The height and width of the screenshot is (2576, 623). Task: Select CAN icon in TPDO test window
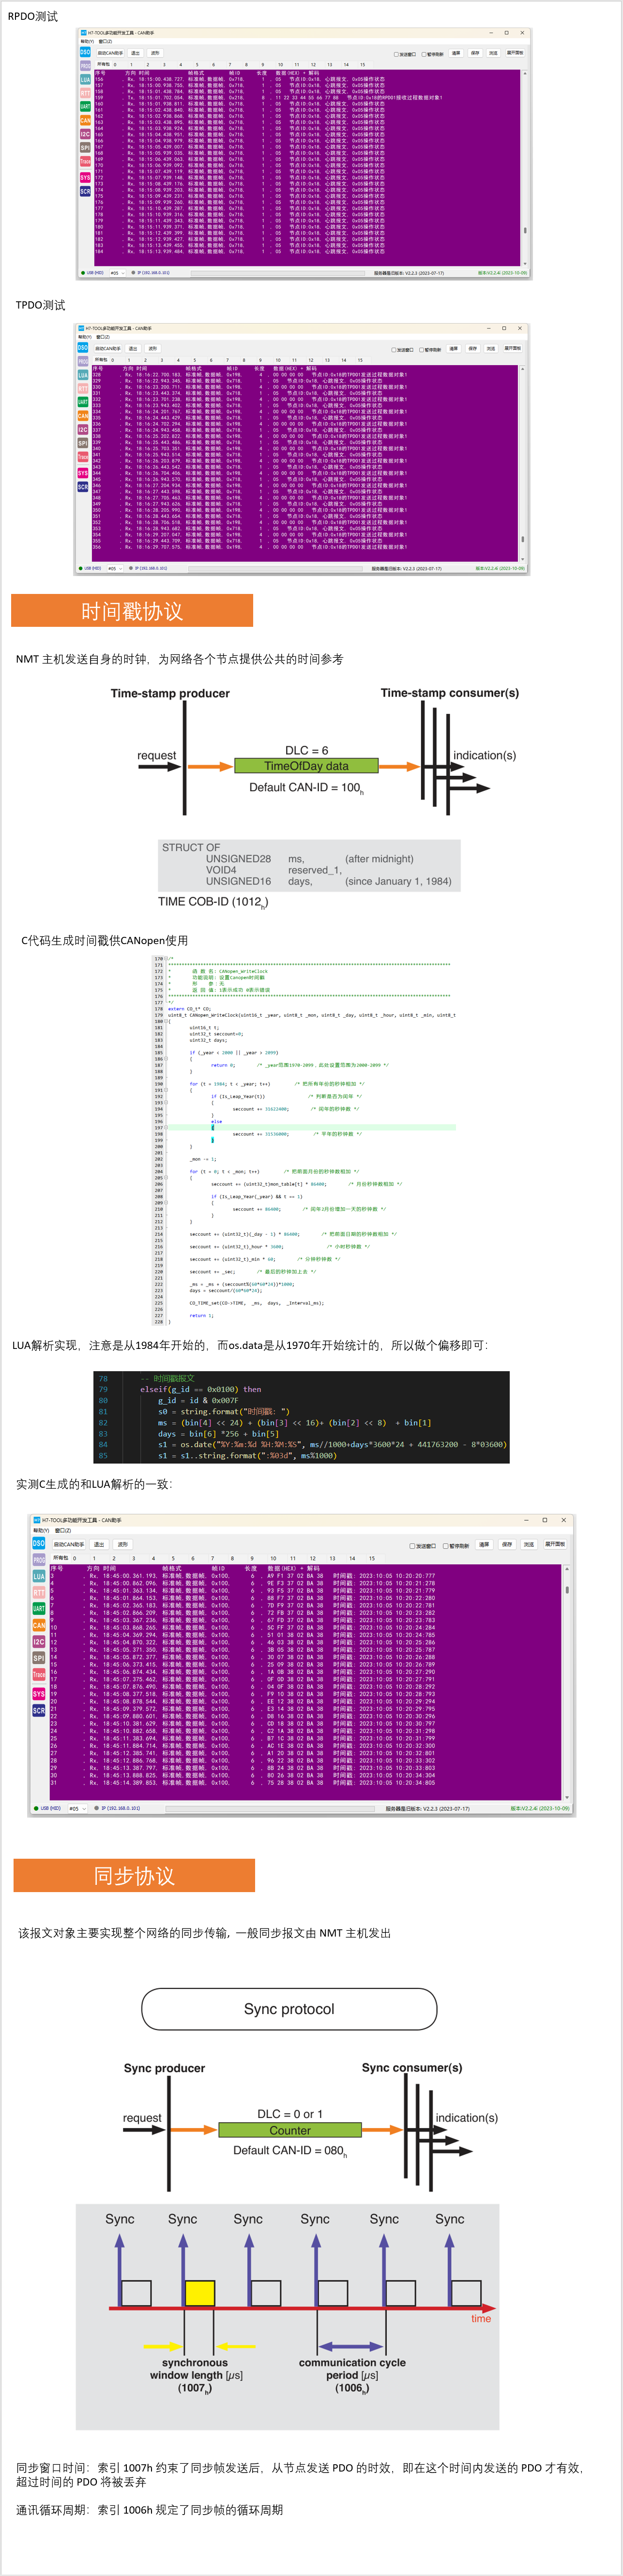click(x=83, y=416)
